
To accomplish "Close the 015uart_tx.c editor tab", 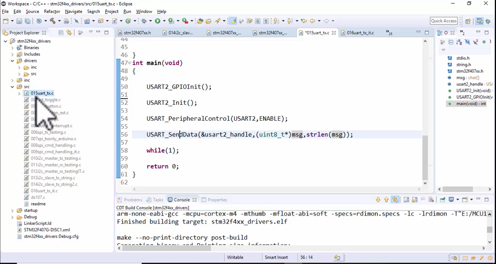I will (334, 33).
